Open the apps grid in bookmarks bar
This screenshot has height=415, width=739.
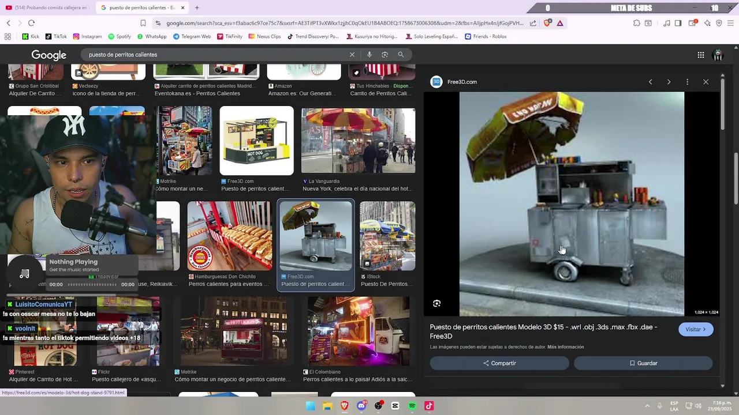point(8,36)
